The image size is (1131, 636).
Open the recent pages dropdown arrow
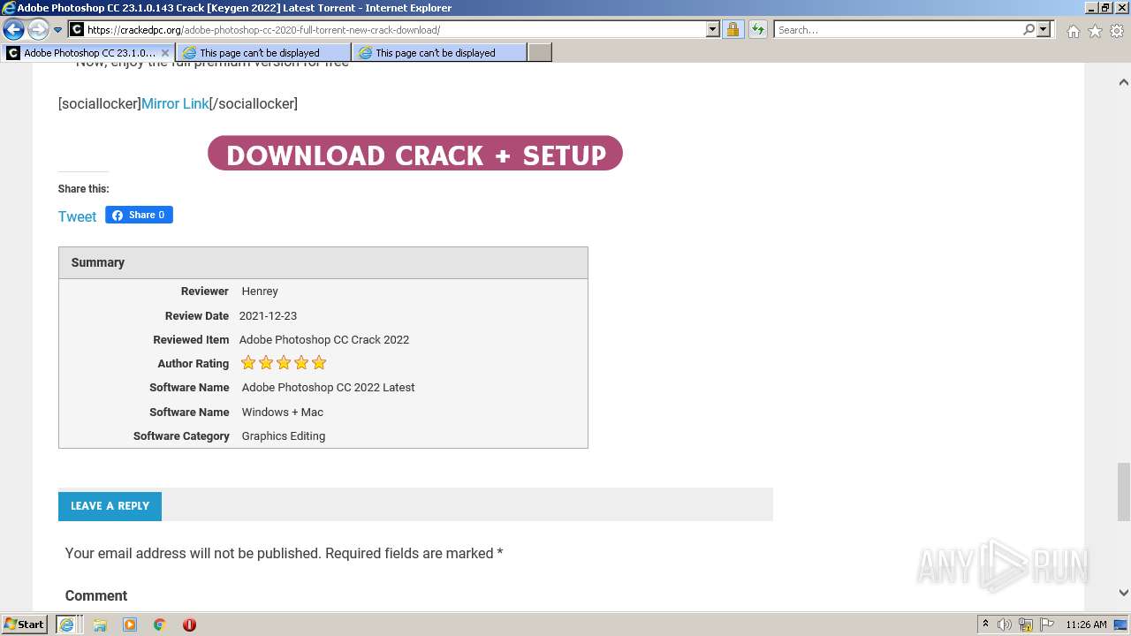point(57,30)
